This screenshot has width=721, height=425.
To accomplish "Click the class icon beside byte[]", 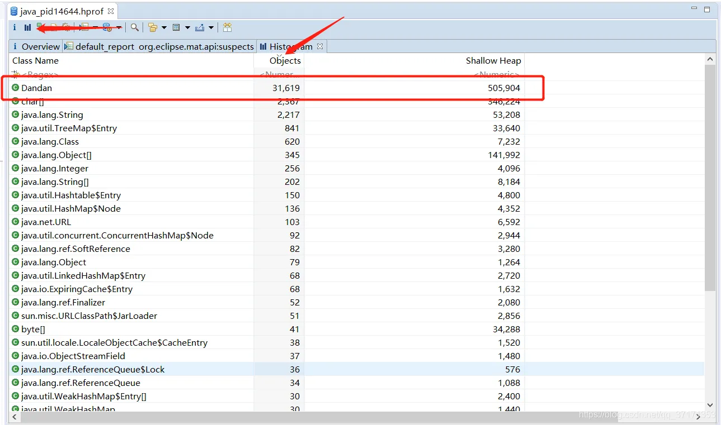I will [16, 329].
